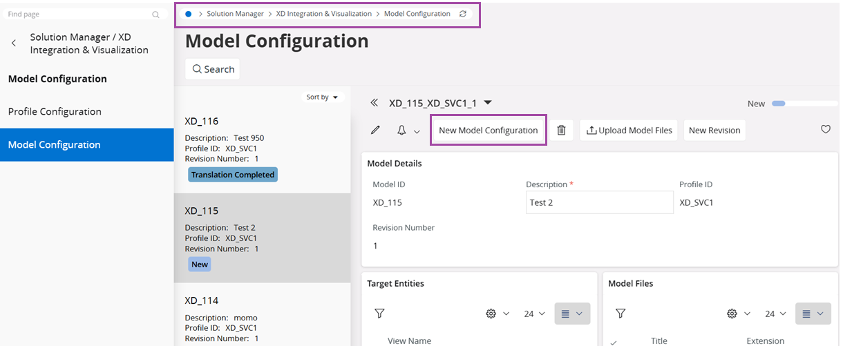Open the Sort by dropdown
The image size is (843, 346).
(x=323, y=97)
